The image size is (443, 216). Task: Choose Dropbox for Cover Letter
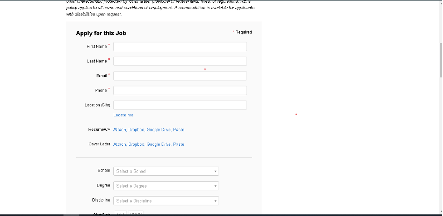pos(136,144)
